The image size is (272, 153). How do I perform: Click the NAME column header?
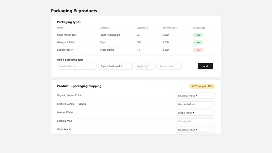pos(60,28)
